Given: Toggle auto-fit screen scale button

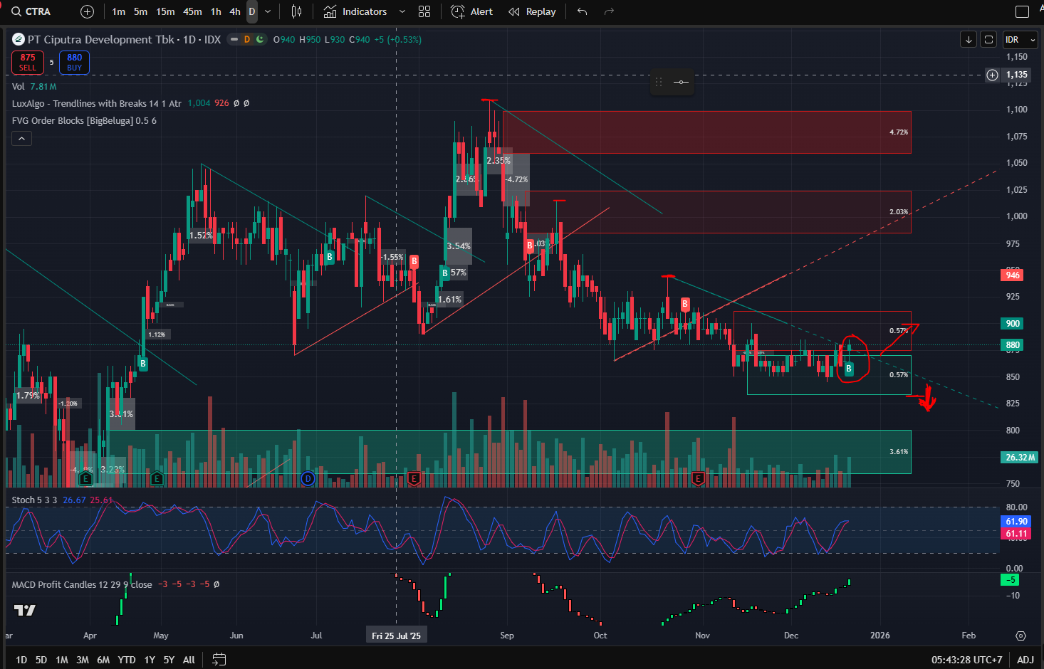Looking at the screenshot, I should [988, 40].
